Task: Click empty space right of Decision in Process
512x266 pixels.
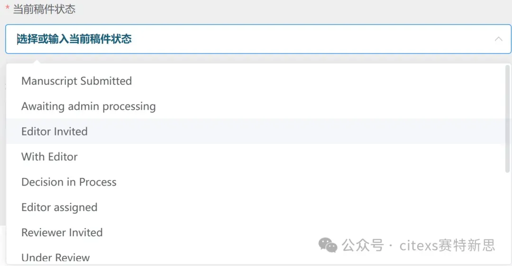Action: [310, 182]
